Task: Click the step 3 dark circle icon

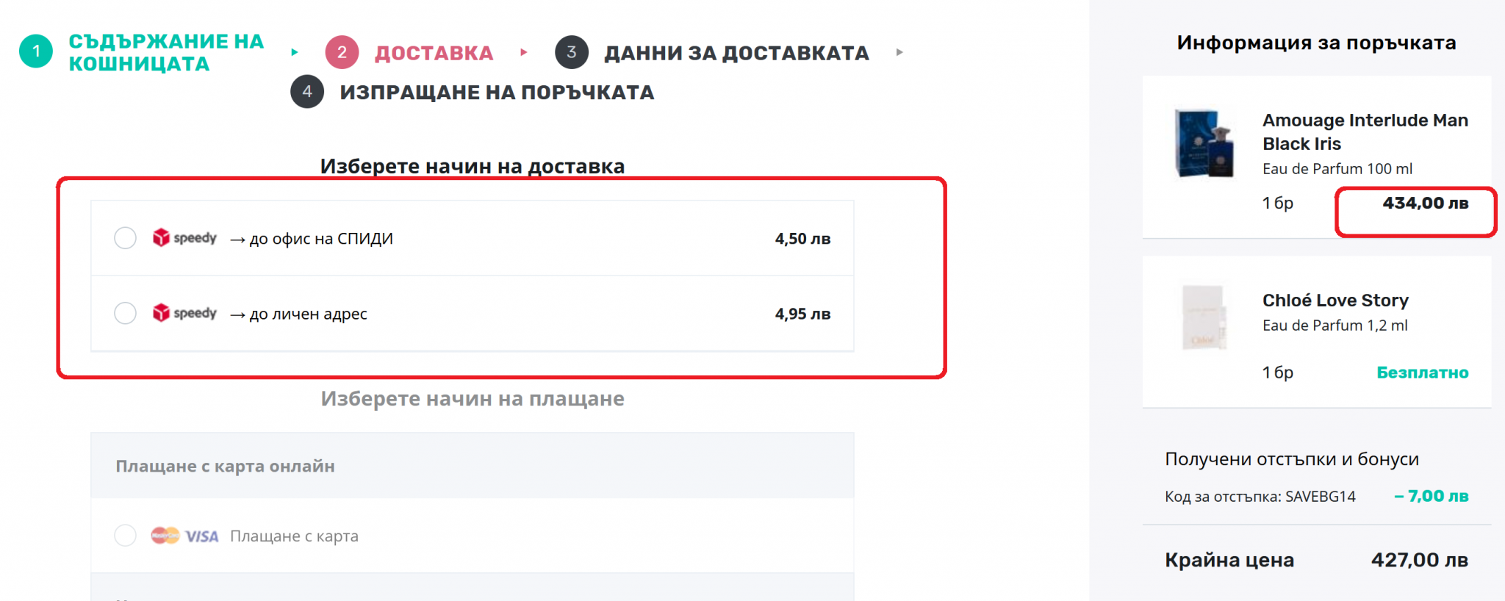Action: pos(572,52)
